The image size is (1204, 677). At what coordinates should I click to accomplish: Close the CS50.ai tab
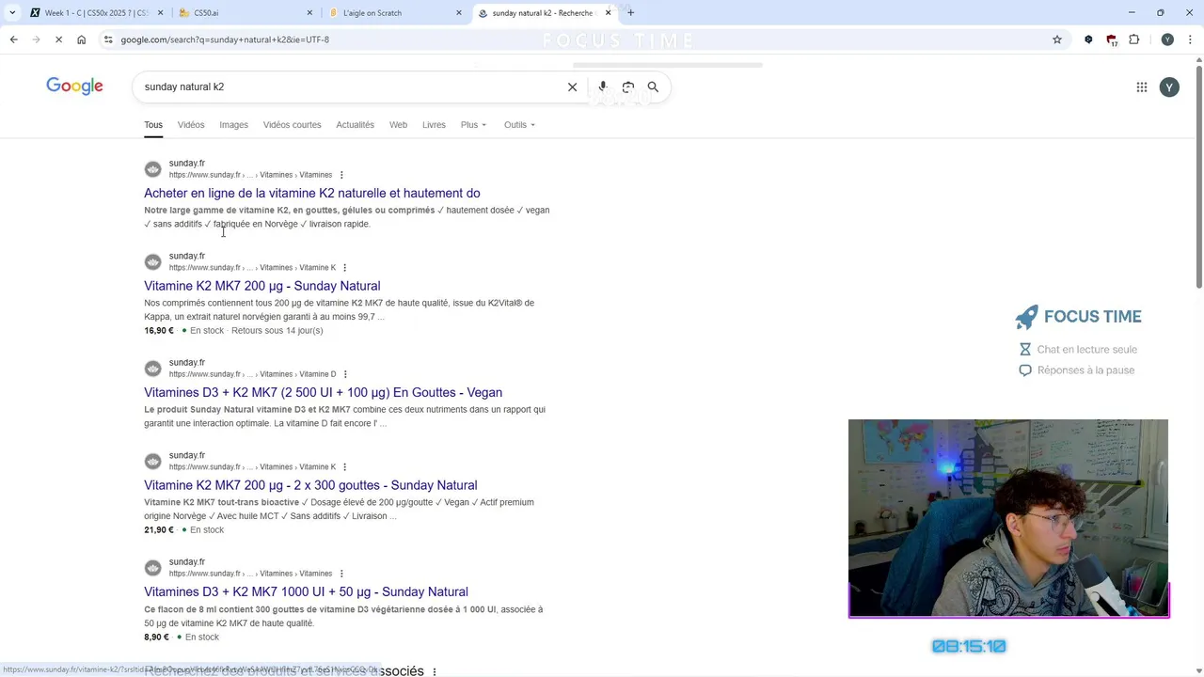[310, 13]
